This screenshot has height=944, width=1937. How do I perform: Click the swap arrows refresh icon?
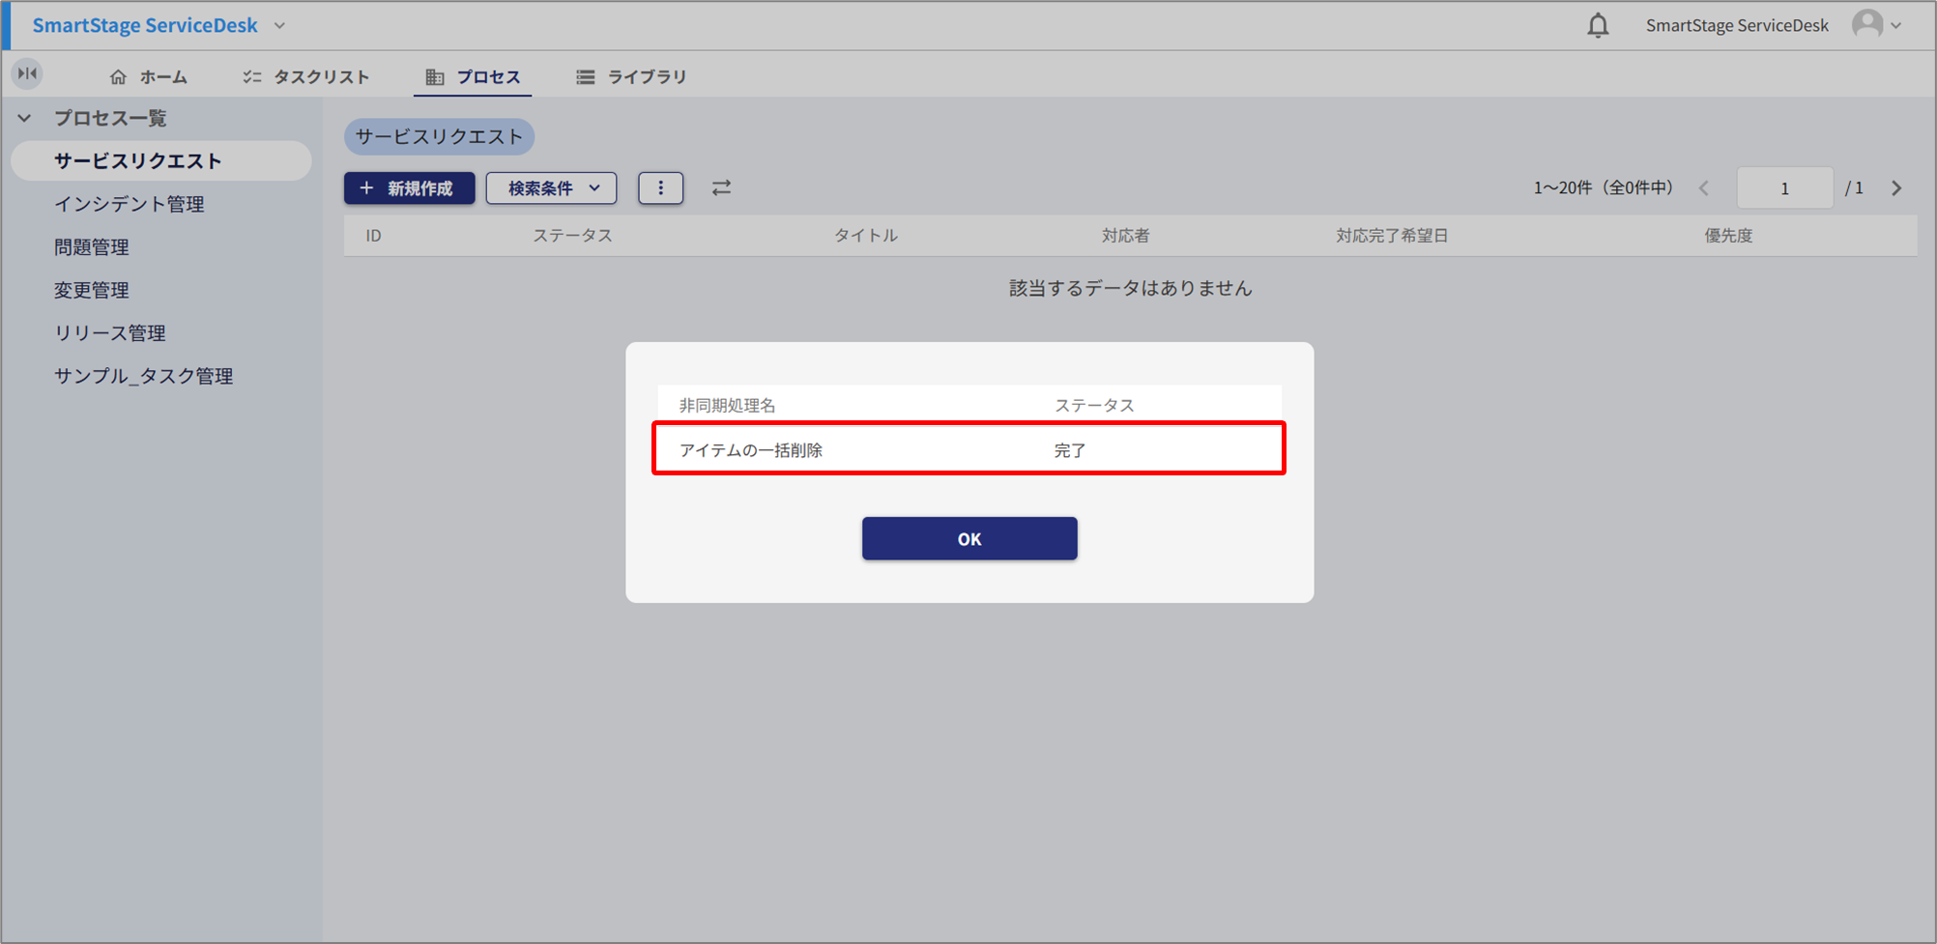pos(721,188)
